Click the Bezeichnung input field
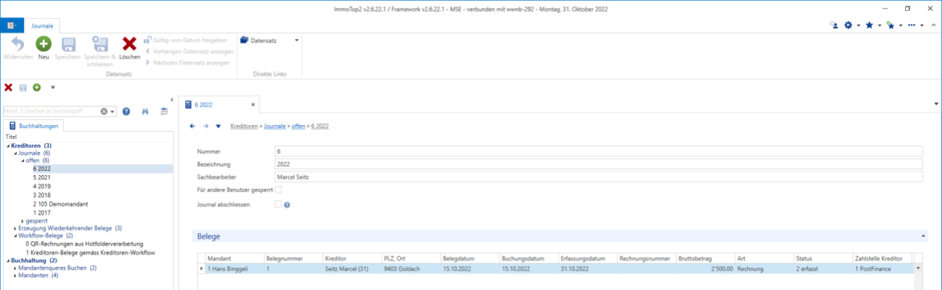Viewport: 942px width, 290px height. tap(598, 164)
